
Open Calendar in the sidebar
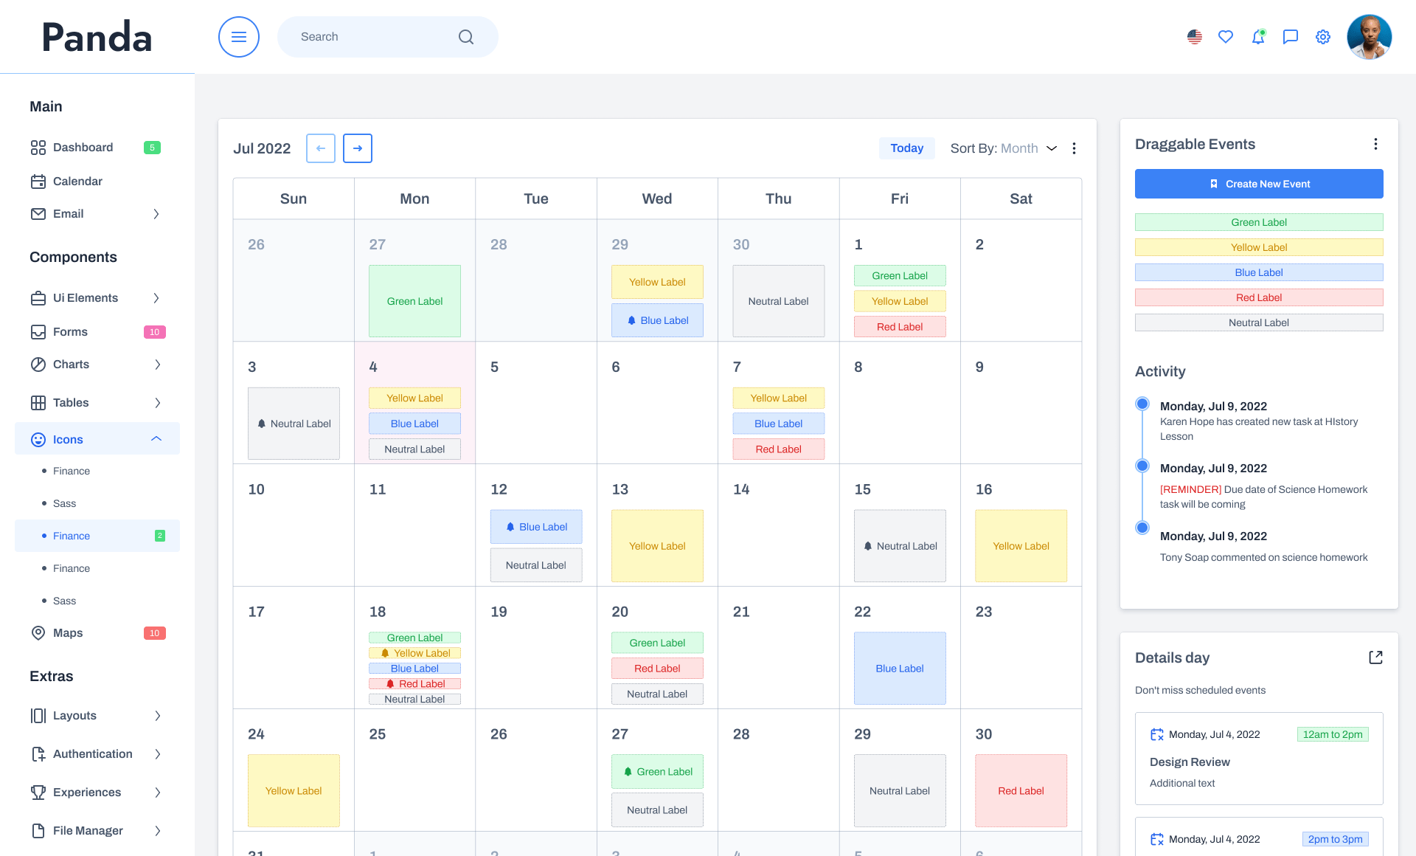pyautogui.click(x=77, y=182)
